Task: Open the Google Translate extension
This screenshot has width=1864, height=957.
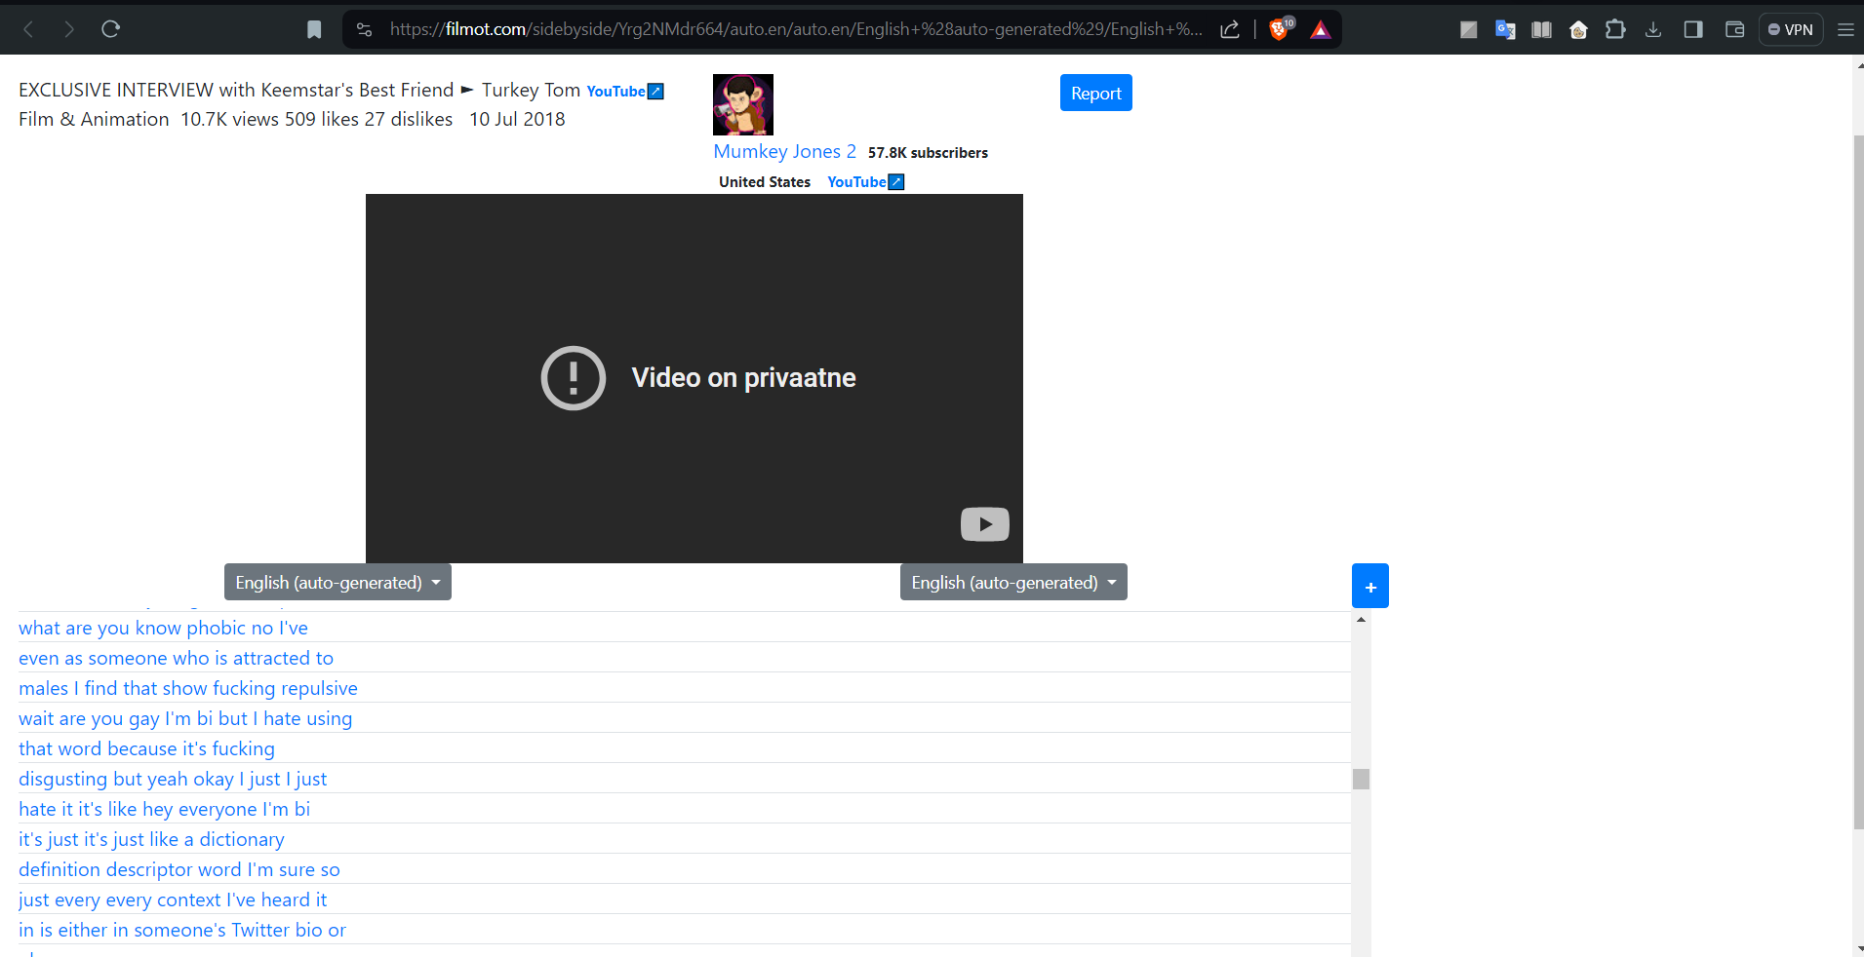Action: pos(1505,29)
